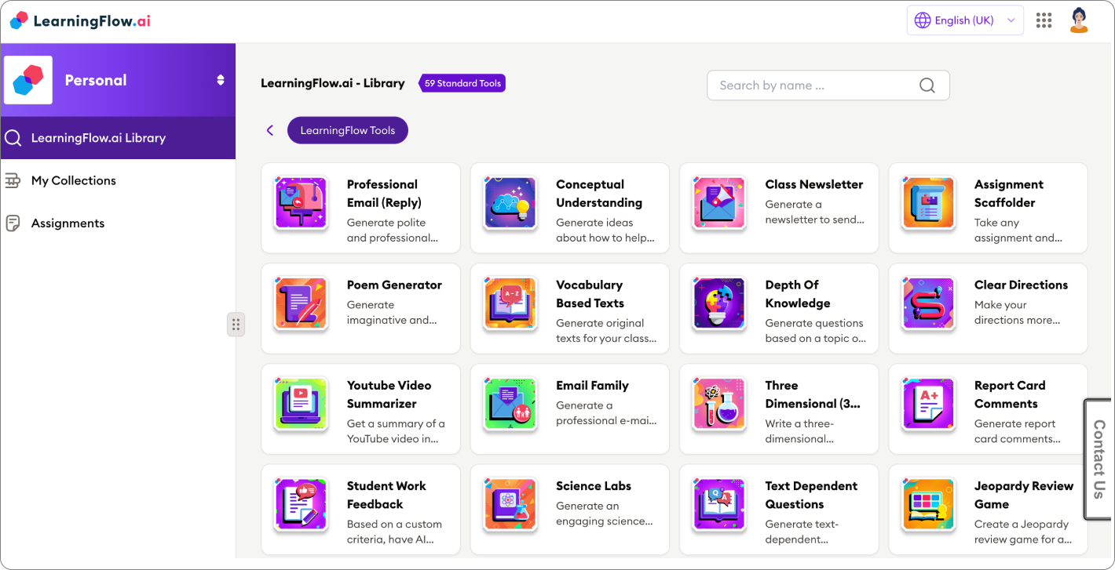Click "Generate report card comments" description
Viewport: 1115px width, 570px height.
(1018, 431)
